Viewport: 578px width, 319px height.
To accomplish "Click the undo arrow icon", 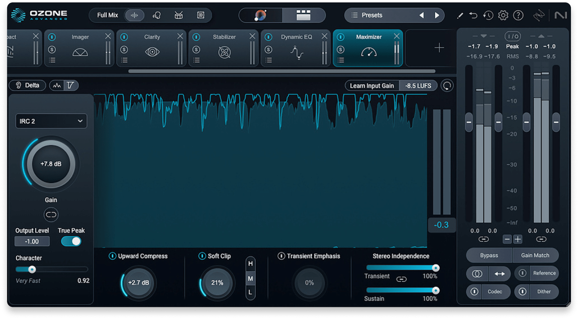I will click(x=473, y=15).
